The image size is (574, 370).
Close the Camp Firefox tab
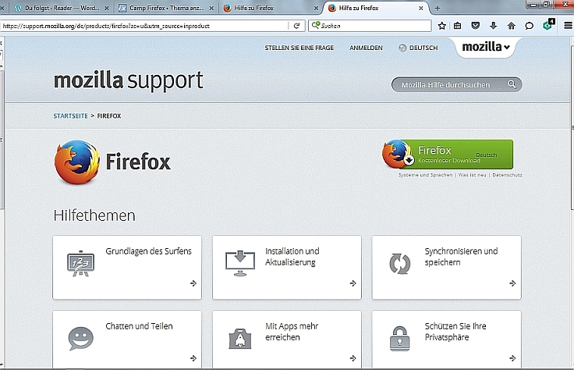(x=211, y=8)
